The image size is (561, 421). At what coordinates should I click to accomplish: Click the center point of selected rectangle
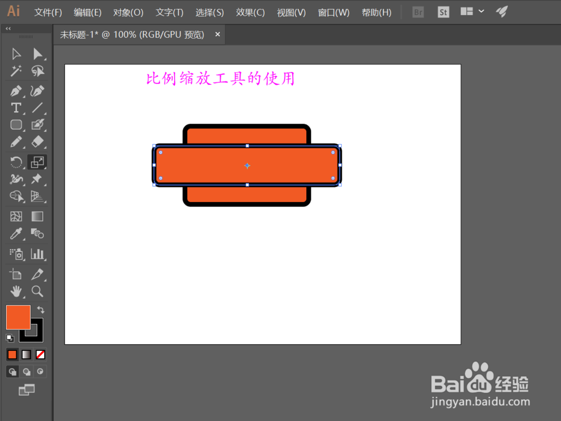pos(247,166)
